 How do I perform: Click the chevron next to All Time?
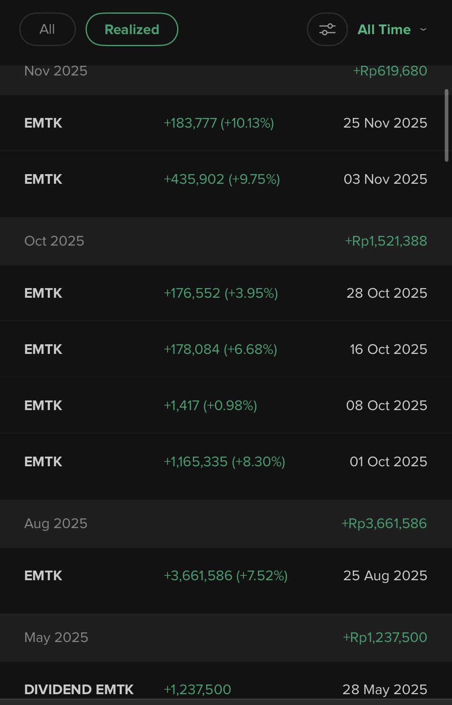423,29
